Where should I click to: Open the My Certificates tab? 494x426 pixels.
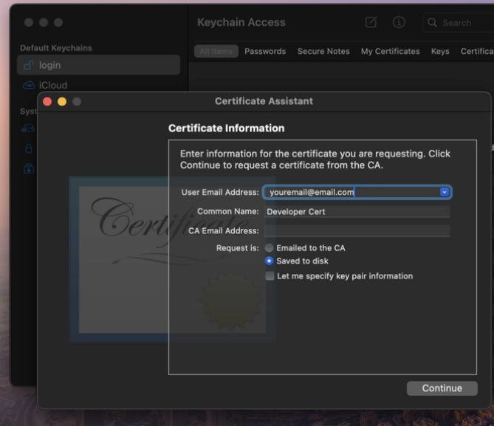pyautogui.click(x=390, y=51)
